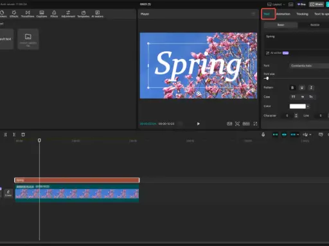Viewport: 329px width, 246px height.
Task: Switch to the Animation tab
Action: [283, 14]
